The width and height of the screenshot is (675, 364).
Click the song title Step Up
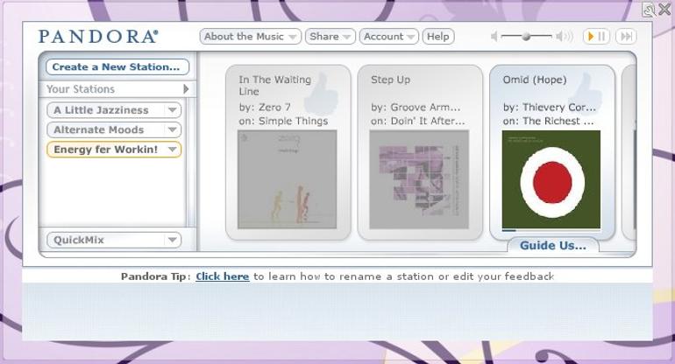pyautogui.click(x=390, y=80)
